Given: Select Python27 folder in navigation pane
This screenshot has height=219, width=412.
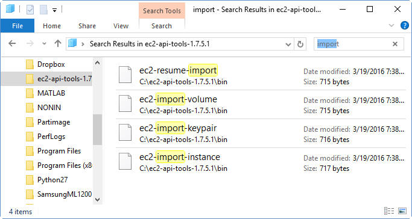Looking at the screenshot, I should pos(52,180).
